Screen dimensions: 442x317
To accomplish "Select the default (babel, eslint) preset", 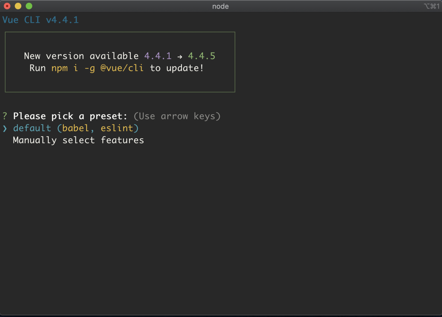I will 76,128.
